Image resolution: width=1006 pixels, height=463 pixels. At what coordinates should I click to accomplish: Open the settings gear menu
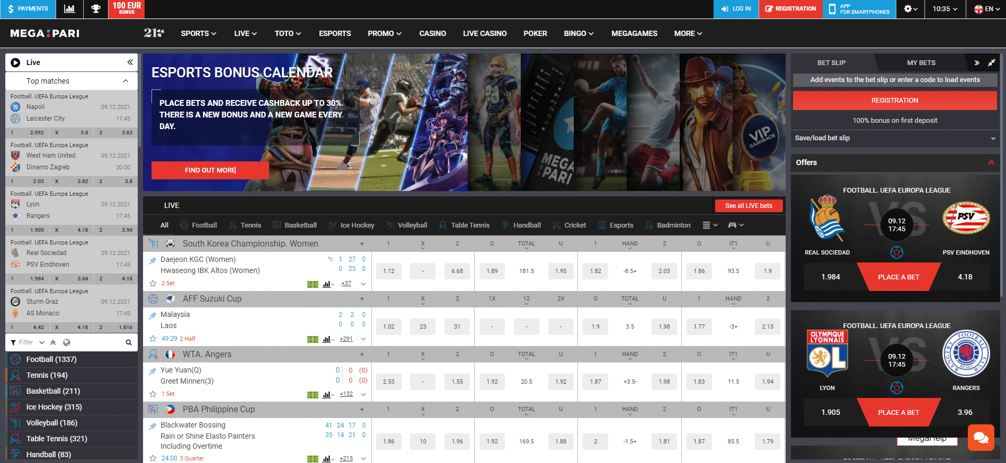(x=910, y=9)
